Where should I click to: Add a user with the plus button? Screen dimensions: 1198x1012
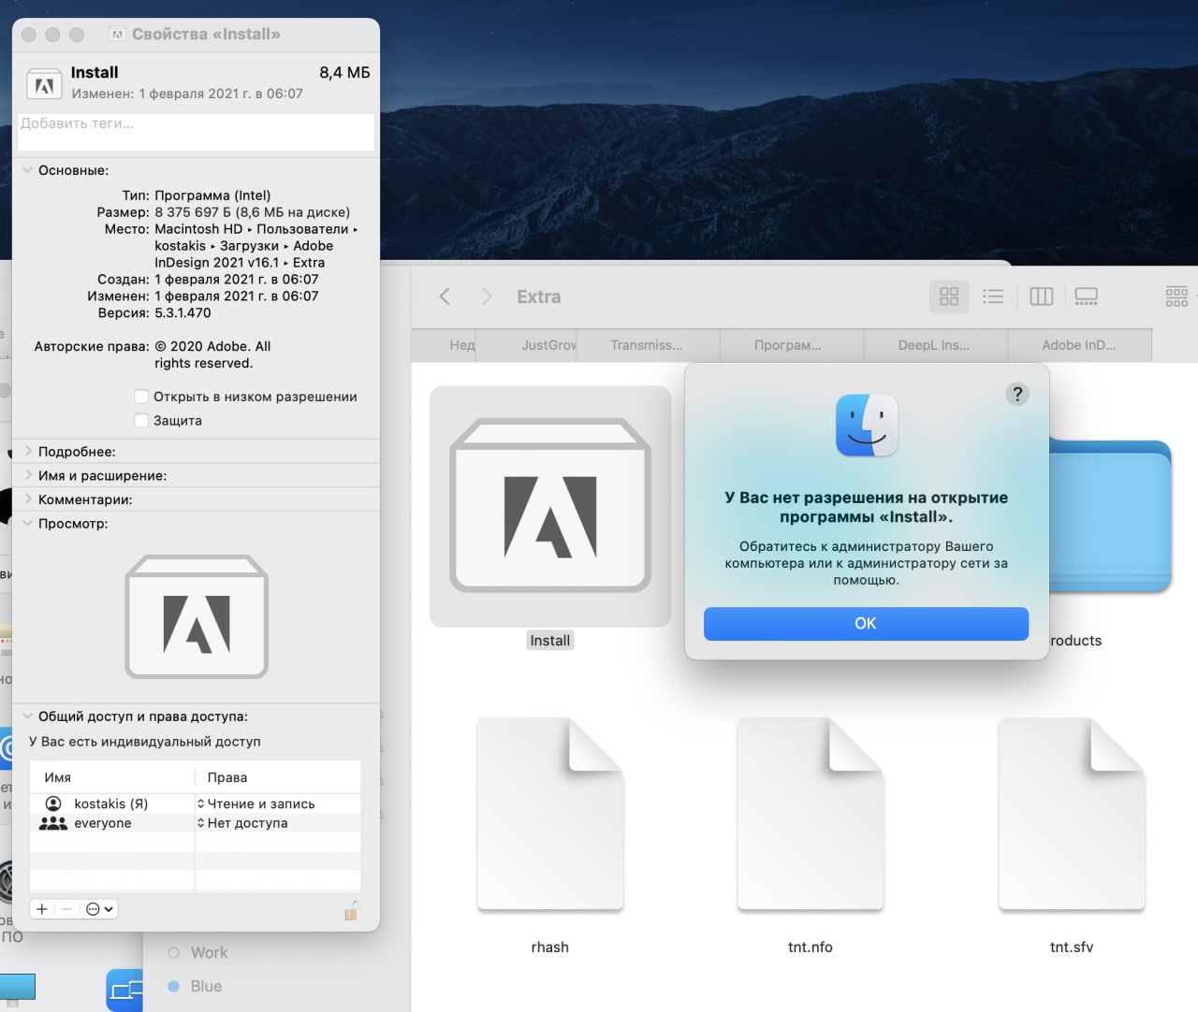coord(42,909)
